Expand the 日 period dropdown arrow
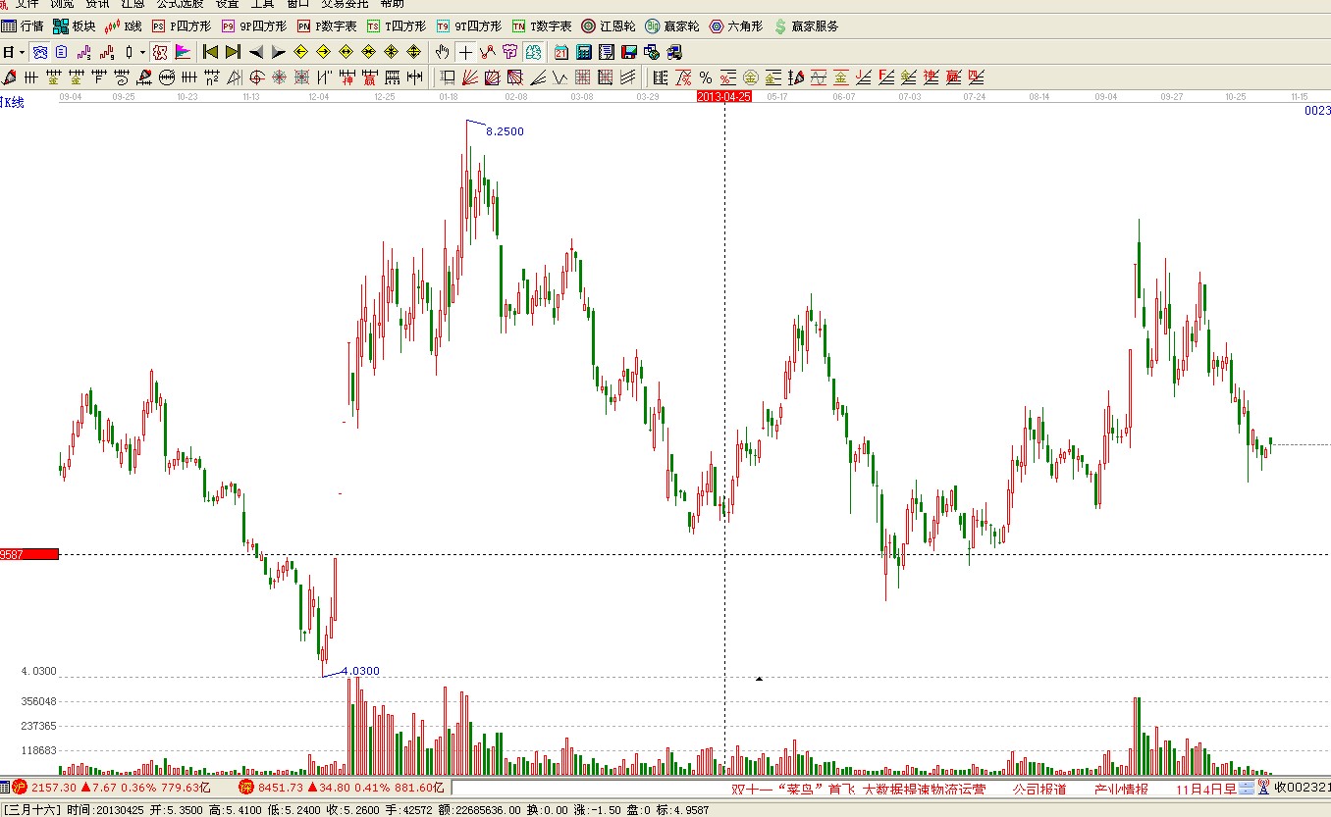This screenshot has height=817, width=1331. tap(22, 52)
